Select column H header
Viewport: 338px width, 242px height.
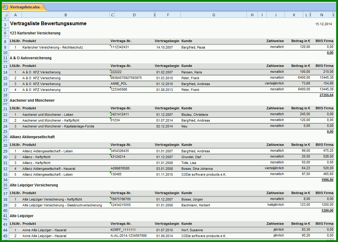pyautogui.click(x=252, y=15)
